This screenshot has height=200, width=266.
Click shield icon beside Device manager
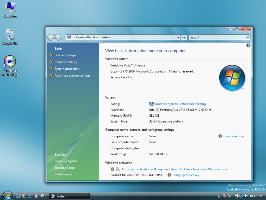pos(51,55)
